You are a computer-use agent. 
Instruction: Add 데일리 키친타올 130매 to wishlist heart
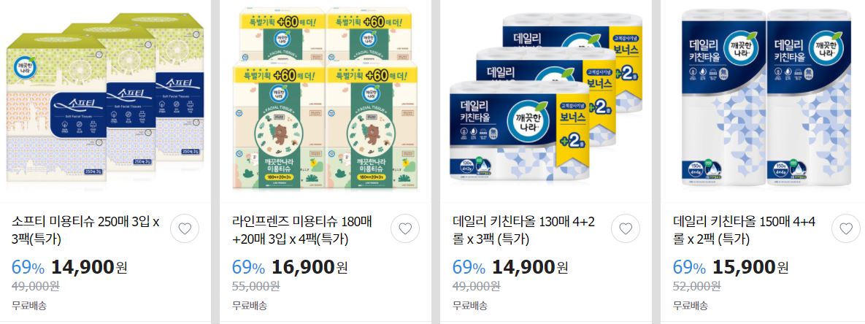point(626,228)
